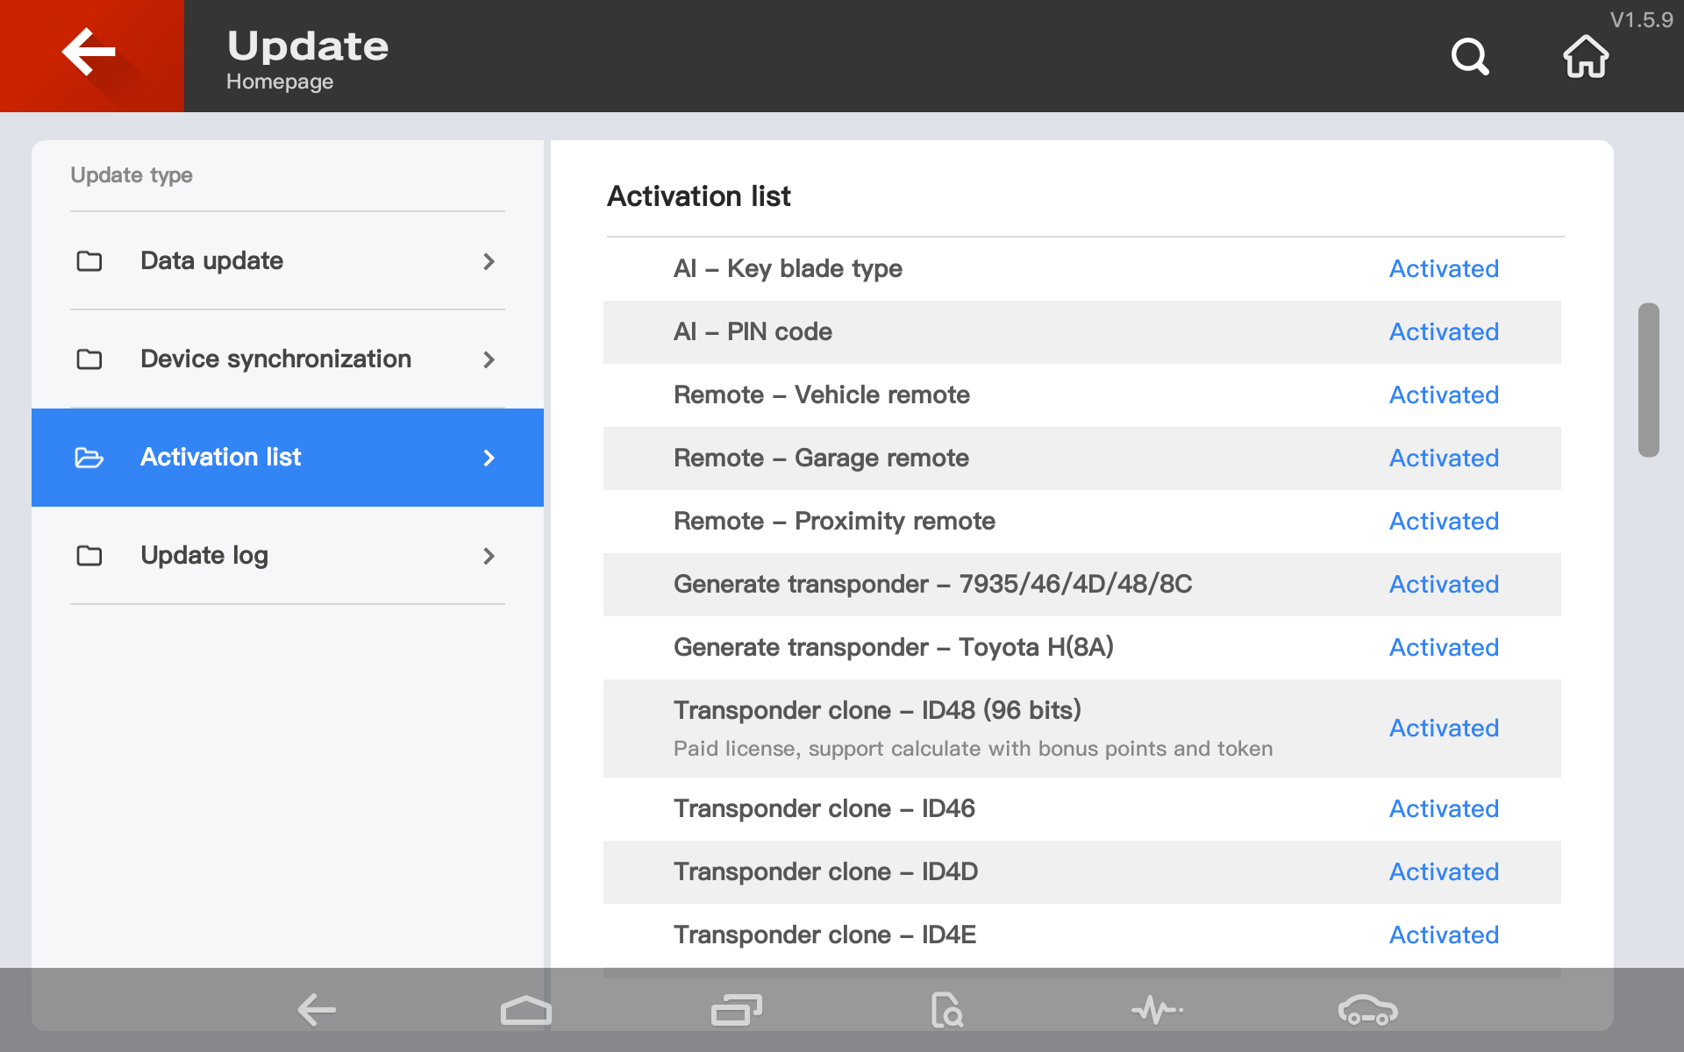Viewport: 1684px width, 1052px height.
Task: Click Activated link for AI – PIN code
Action: (x=1444, y=332)
